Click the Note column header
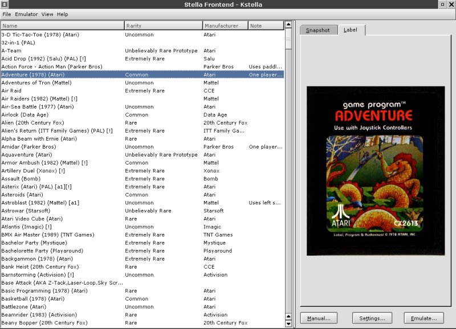Viewport: 456px width, 329px height. click(266, 26)
